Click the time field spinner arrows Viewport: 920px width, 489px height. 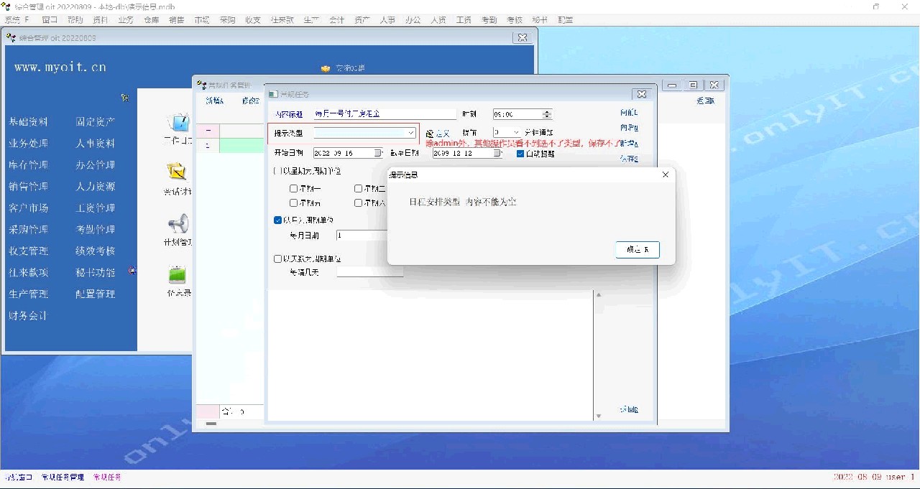[x=547, y=114]
